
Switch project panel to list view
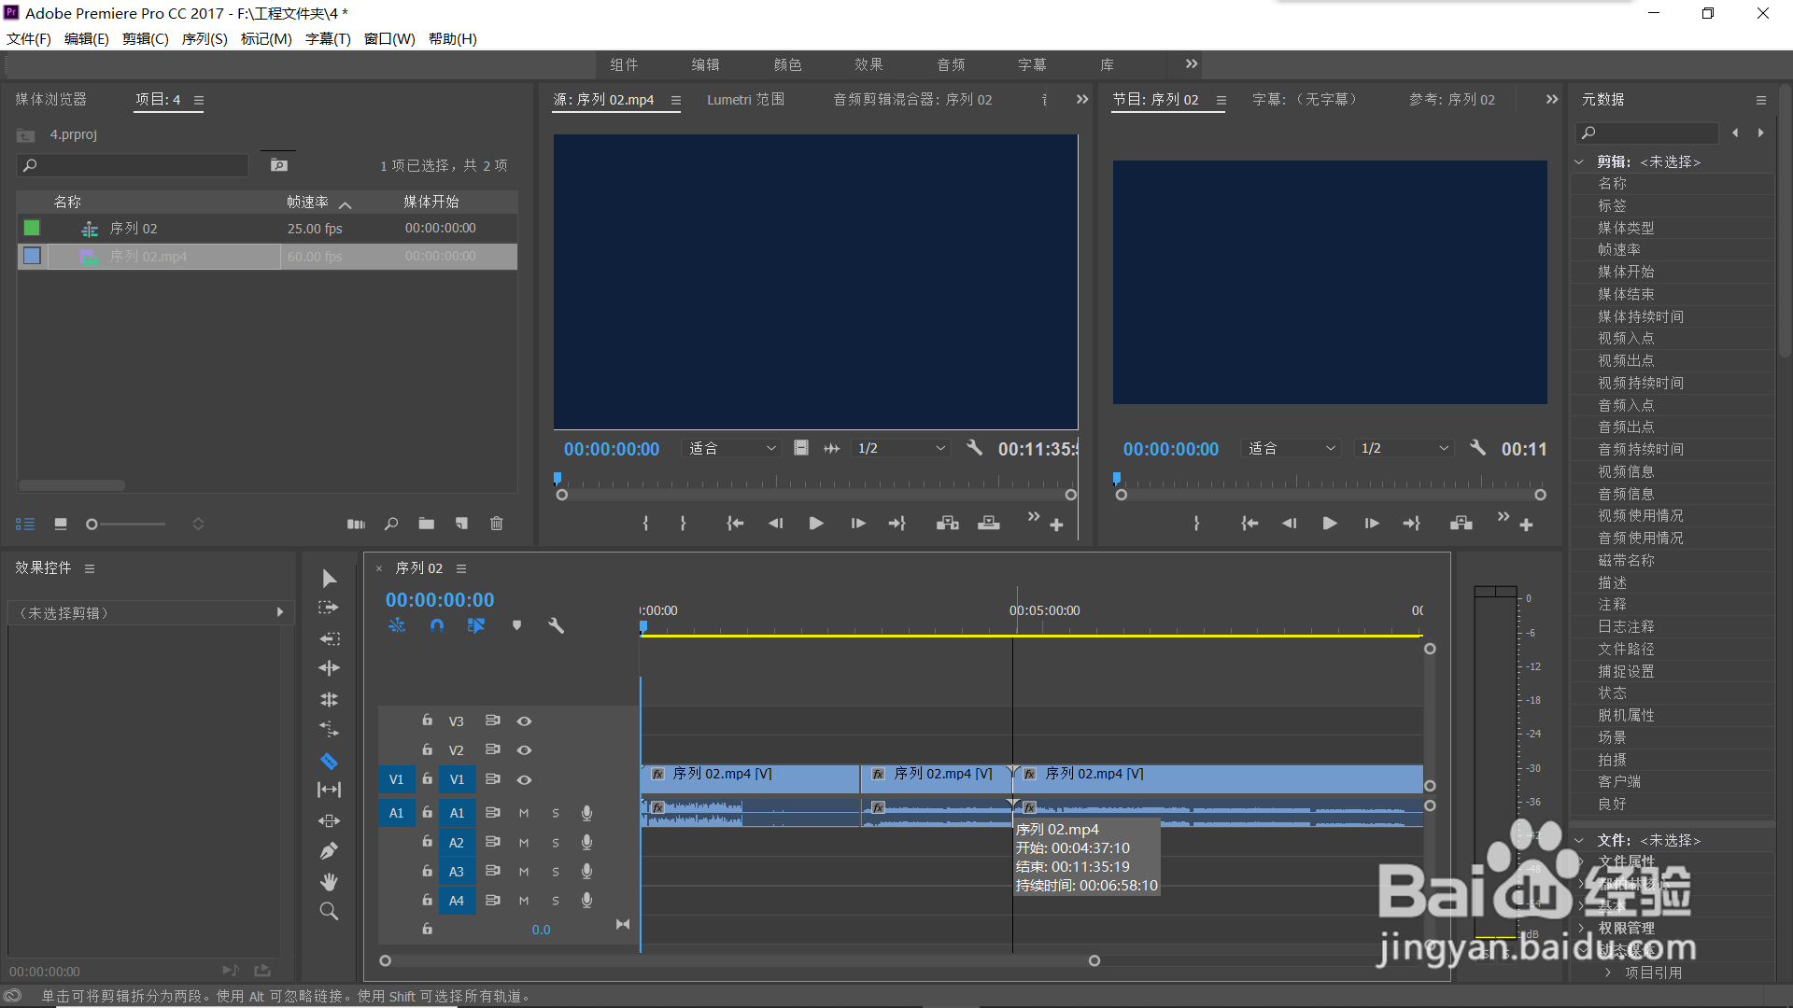point(25,525)
